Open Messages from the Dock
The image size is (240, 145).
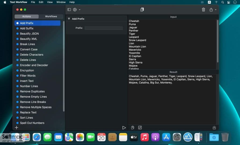[48, 137]
